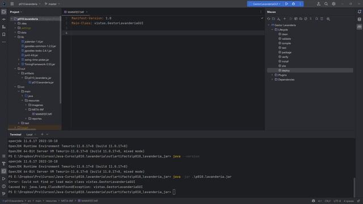The image size is (363, 204).
Task: Open the Problems tool window icon
Action: pyautogui.click(x=4, y=186)
